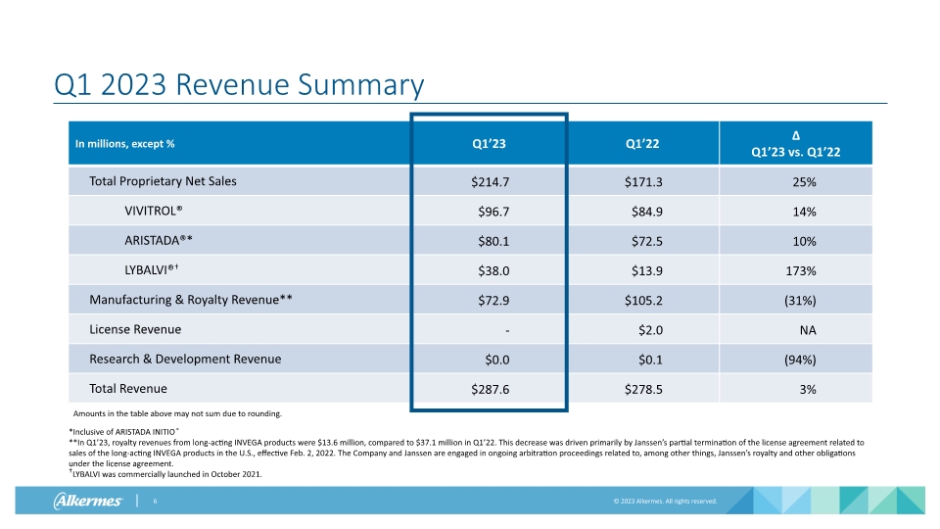Select the License Revenue row label
The width and height of the screenshot is (940, 529).
pos(135,329)
